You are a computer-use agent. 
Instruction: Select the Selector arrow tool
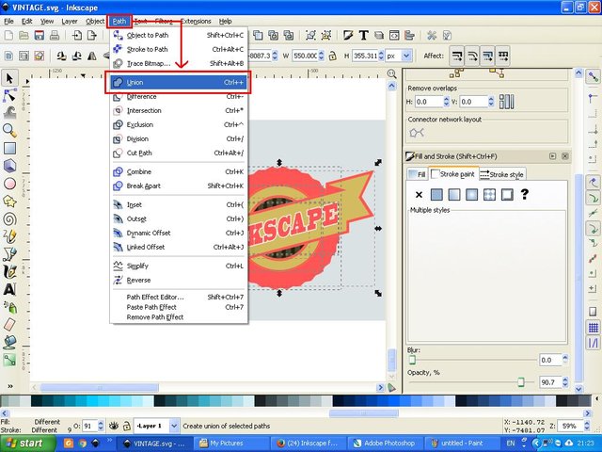[9, 78]
